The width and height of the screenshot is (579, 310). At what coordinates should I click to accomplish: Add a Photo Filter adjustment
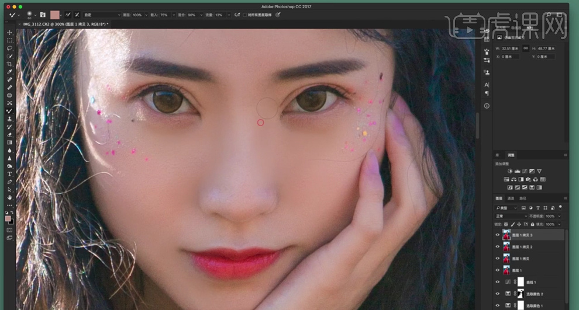(528, 179)
